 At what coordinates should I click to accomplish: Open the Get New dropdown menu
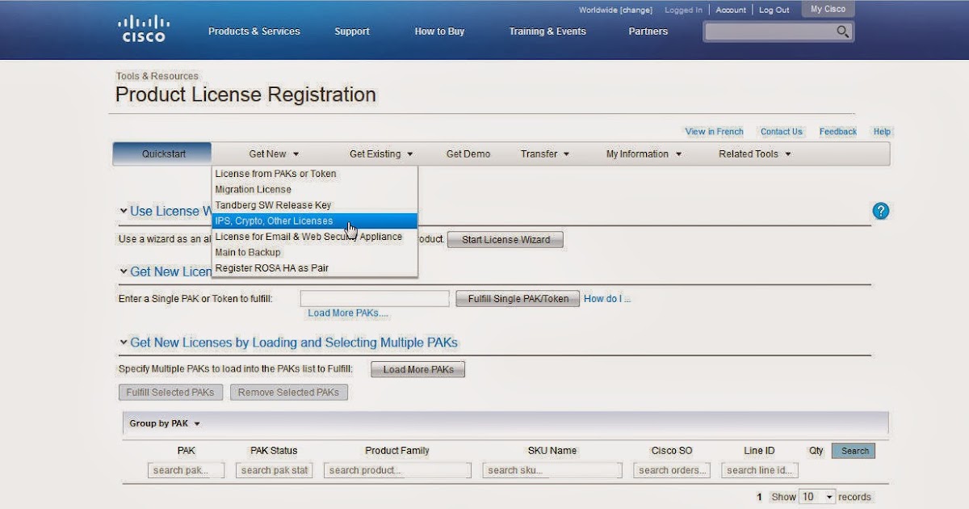pyautogui.click(x=274, y=154)
